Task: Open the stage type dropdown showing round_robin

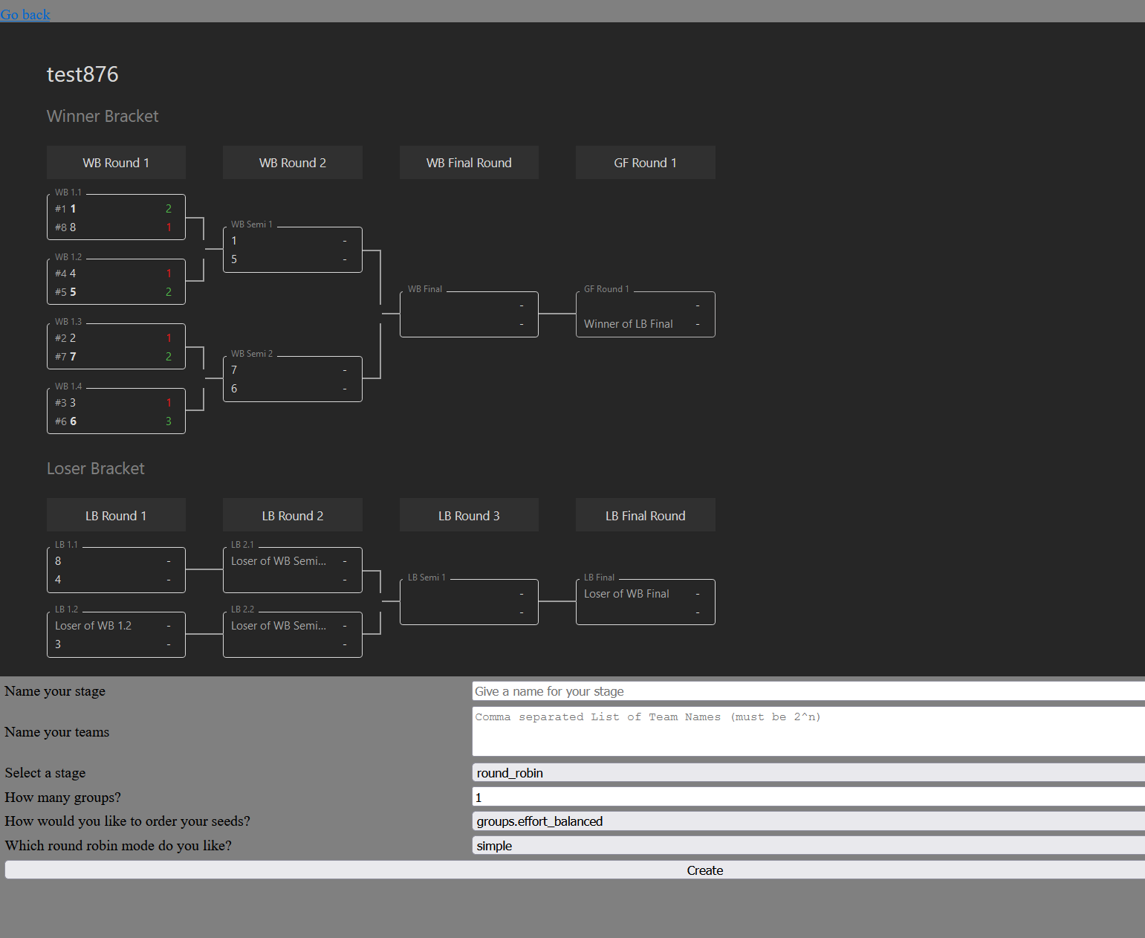Action: 808,772
